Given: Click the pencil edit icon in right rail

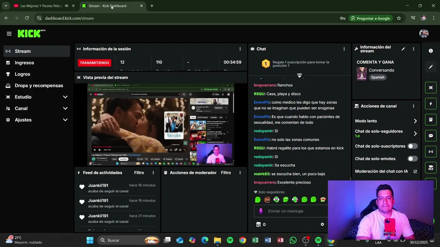Looking at the screenshot, I should click(431, 67).
